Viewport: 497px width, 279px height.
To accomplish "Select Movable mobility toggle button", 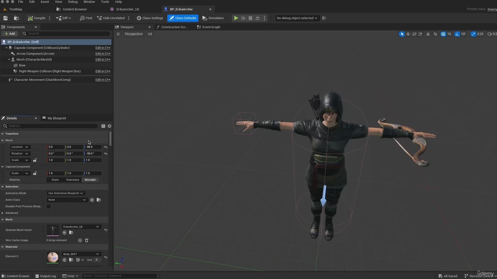I will [90, 180].
